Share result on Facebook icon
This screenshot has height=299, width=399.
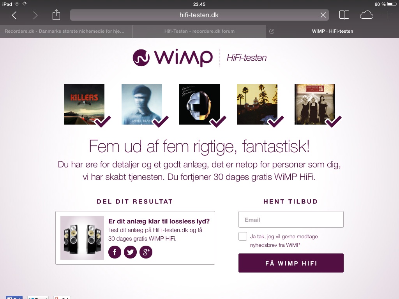point(115,252)
